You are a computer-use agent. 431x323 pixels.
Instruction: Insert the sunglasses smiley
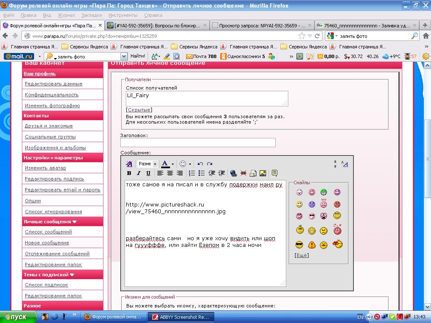click(299, 244)
